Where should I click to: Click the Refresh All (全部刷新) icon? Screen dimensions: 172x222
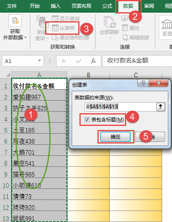pyautogui.click(x=110, y=22)
